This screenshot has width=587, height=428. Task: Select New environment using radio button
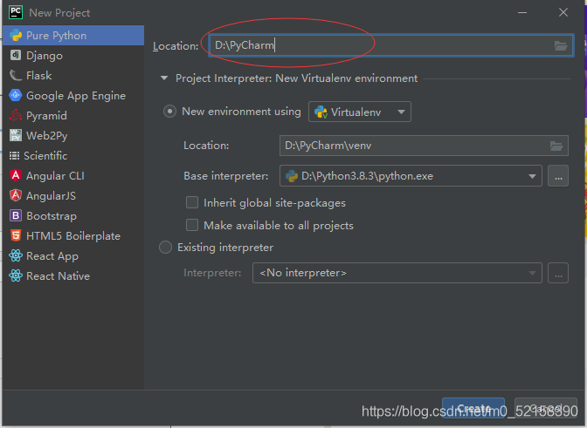pyautogui.click(x=169, y=112)
